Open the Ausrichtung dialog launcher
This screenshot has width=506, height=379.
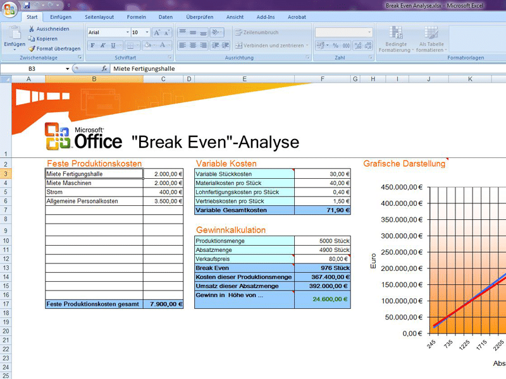pos(307,57)
